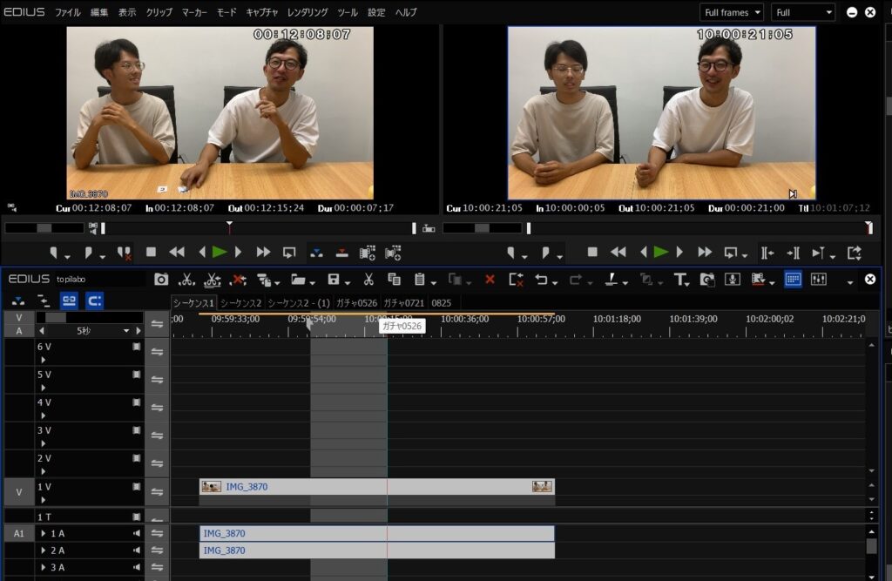The height and width of the screenshot is (581, 892).
Task: Open the title creation T tool
Action: point(679,280)
